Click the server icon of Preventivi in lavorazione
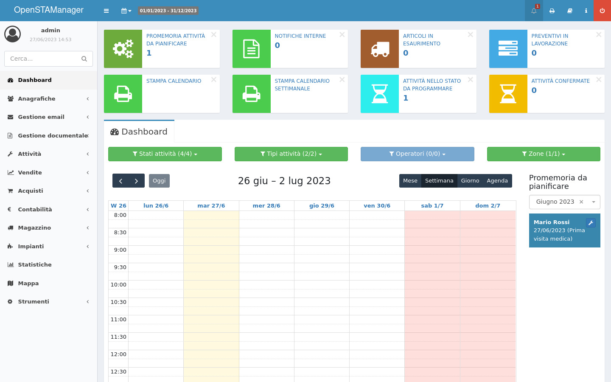This screenshot has width=611, height=382. [x=508, y=49]
